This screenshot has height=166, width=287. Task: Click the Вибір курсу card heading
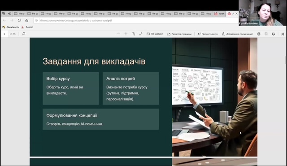click(x=58, y=79)
